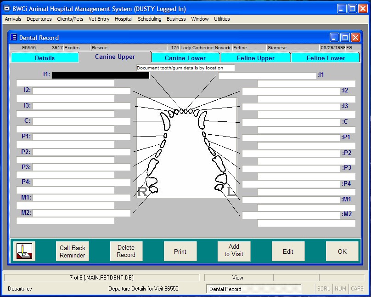The width and height of the screenshot is (371, 297).
Task: Click the left P4: input field
Action: 81,183
